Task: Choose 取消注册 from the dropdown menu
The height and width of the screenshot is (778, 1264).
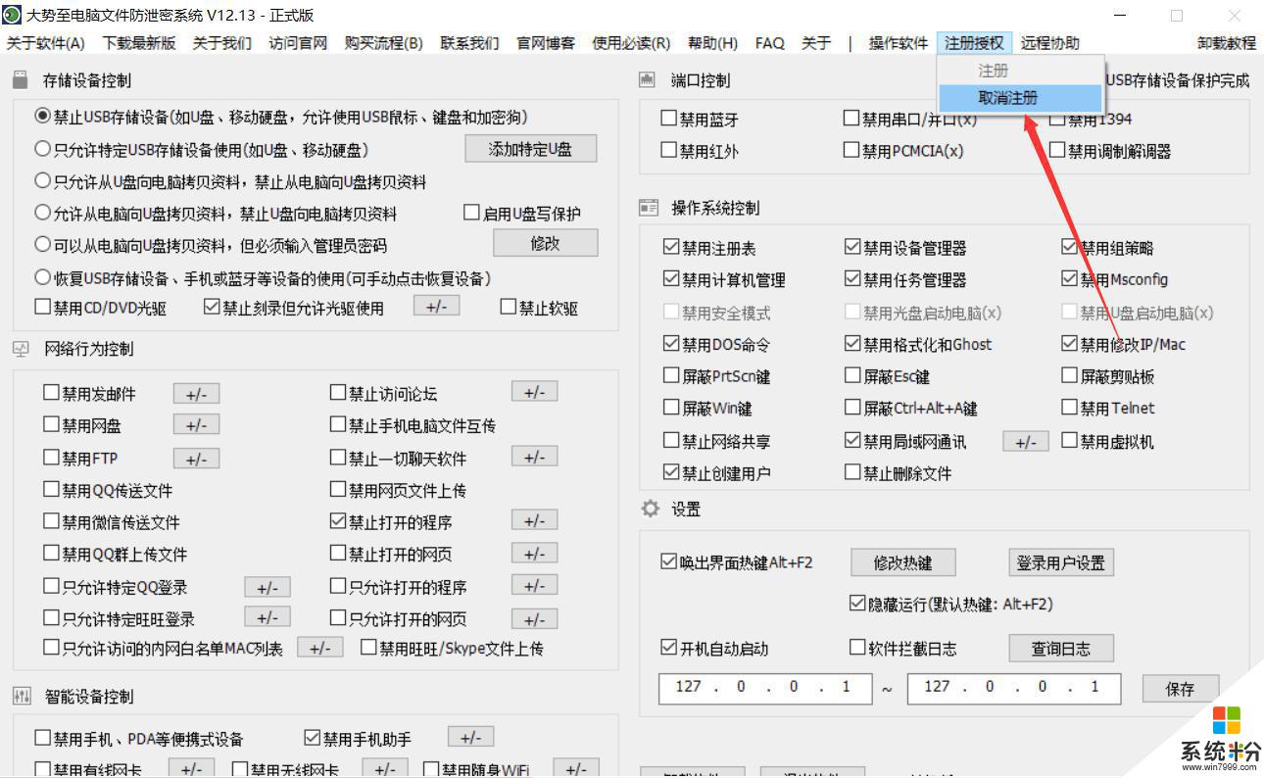Action: pyautogui.click(x=1019, y=98)
